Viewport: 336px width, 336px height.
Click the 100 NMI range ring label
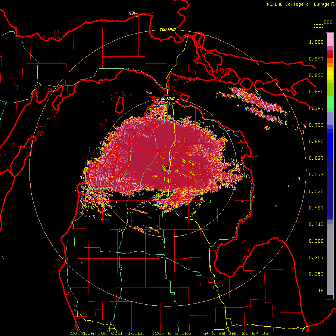(x=168, y=29)
